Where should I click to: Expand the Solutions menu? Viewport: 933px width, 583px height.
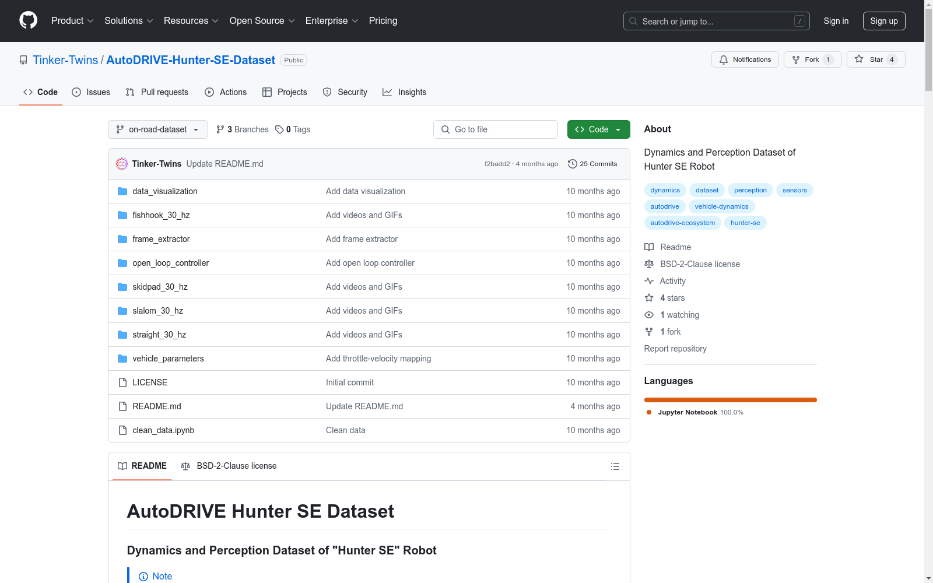tap(129, 20)
